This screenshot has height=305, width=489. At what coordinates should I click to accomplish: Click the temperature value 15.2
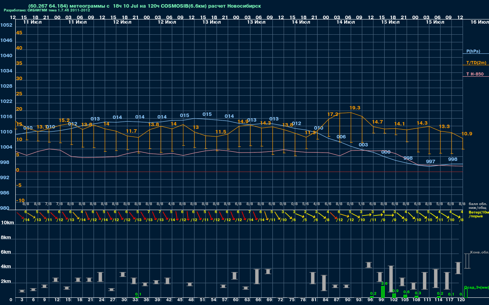(x=64, y=120)
